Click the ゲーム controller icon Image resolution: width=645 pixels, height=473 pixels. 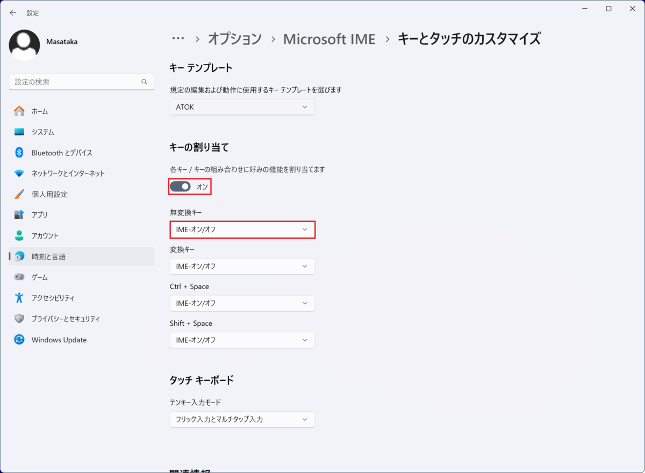point(19,277)
